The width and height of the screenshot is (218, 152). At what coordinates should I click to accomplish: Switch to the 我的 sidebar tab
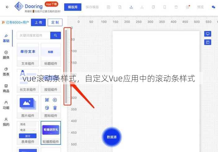(6, 122)
